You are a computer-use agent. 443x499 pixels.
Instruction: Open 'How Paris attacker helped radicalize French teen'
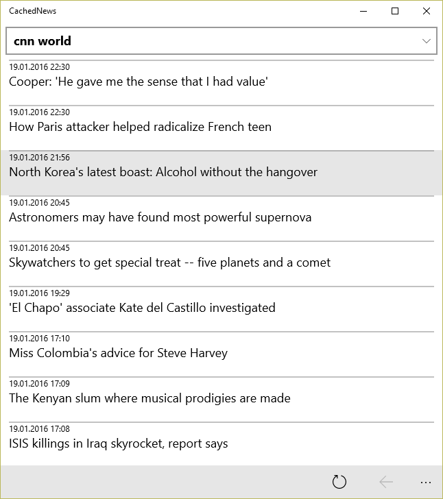tap(140, 127)
